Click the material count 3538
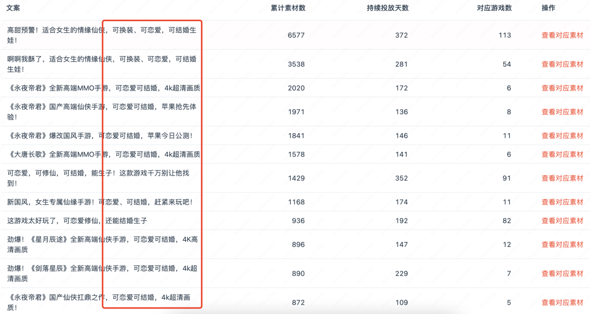Viewport: 590px width, 314px height. [296, 64]
